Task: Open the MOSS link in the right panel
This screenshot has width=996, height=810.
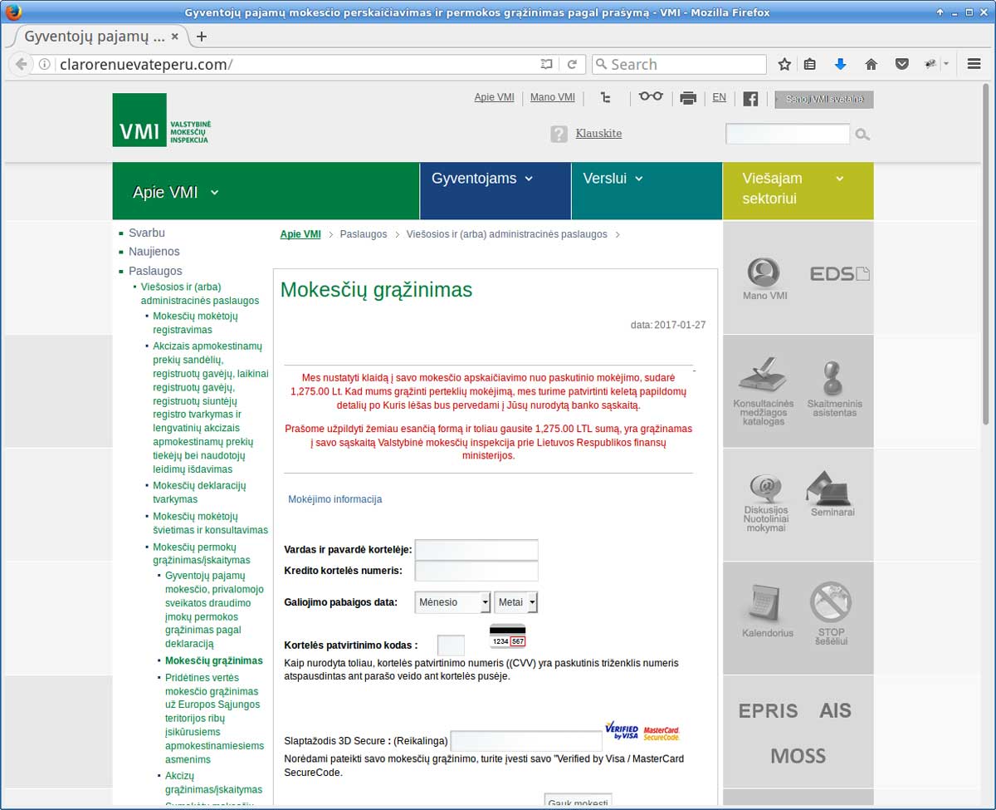Action: pos(798,756)
